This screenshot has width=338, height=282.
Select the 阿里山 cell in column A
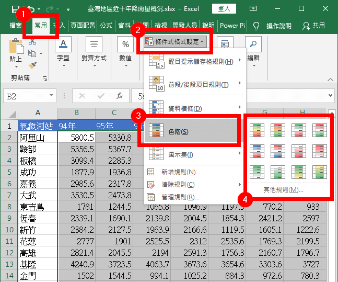pyautogui.click(x=38, y=137)
